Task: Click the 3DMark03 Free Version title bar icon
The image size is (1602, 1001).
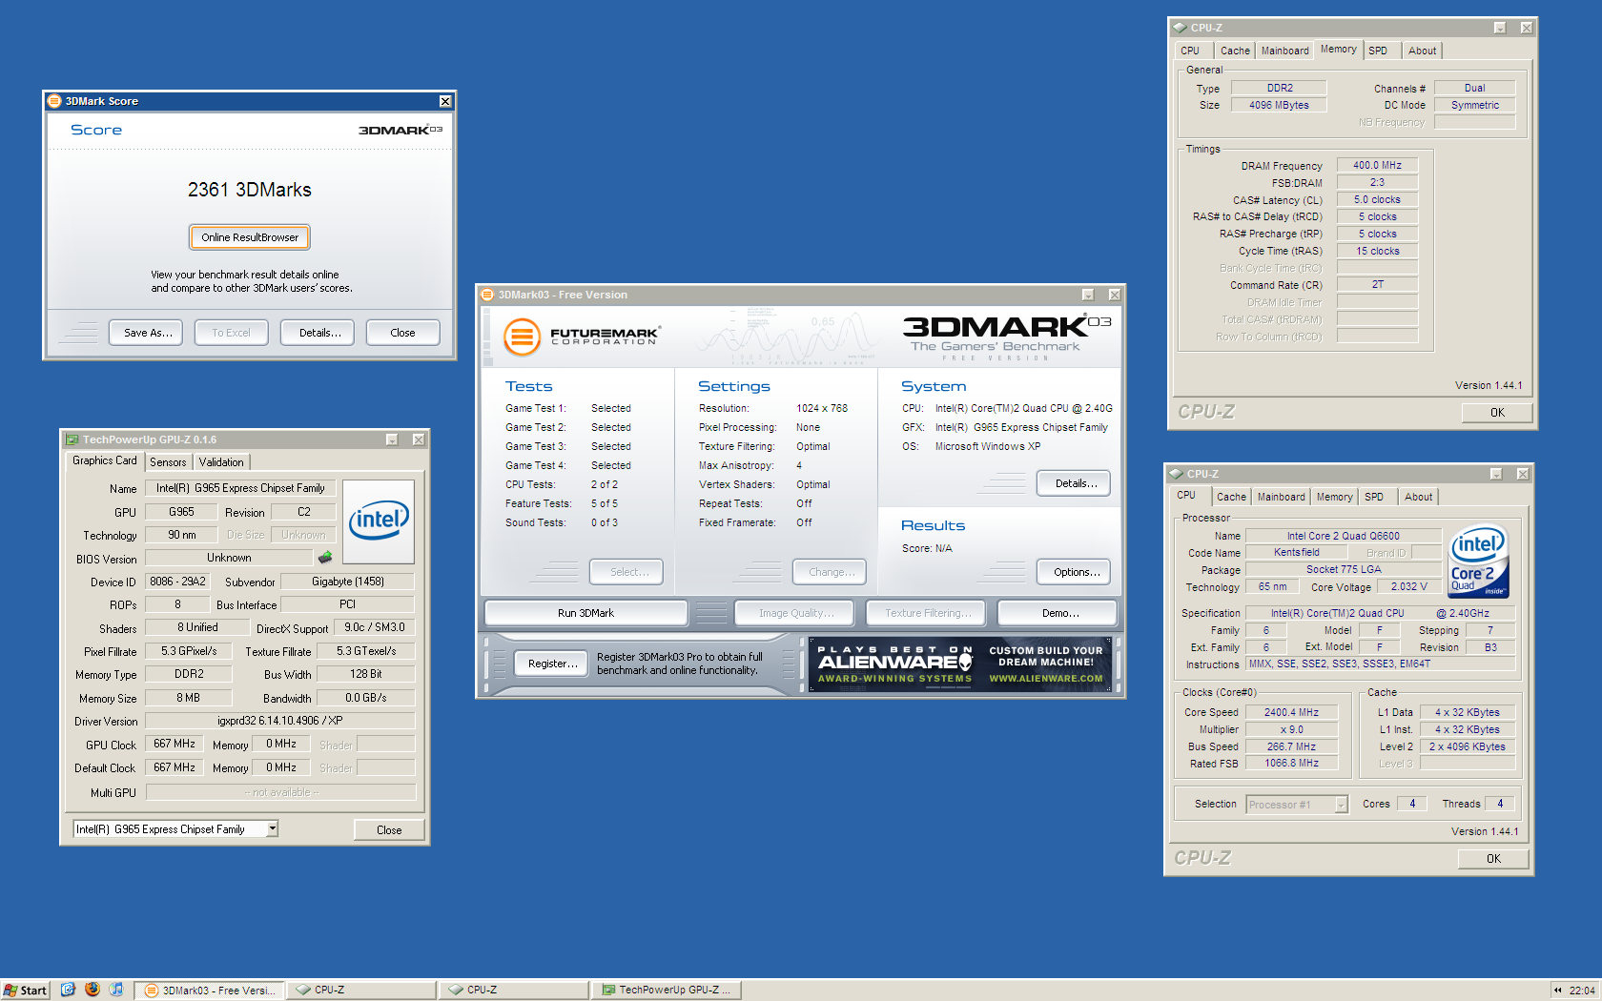Action: [487, 295]
